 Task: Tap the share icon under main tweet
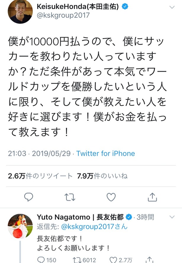[152, 197]
